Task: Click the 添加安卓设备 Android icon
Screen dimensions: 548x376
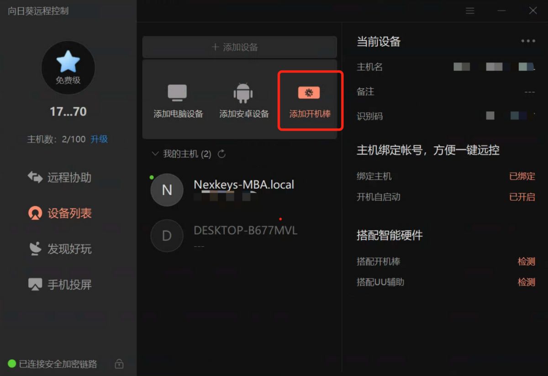Action: tap(243, 93)
